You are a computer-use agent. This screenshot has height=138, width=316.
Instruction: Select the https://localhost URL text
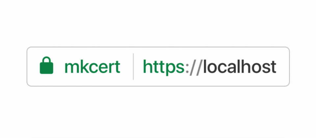(210, 67)
